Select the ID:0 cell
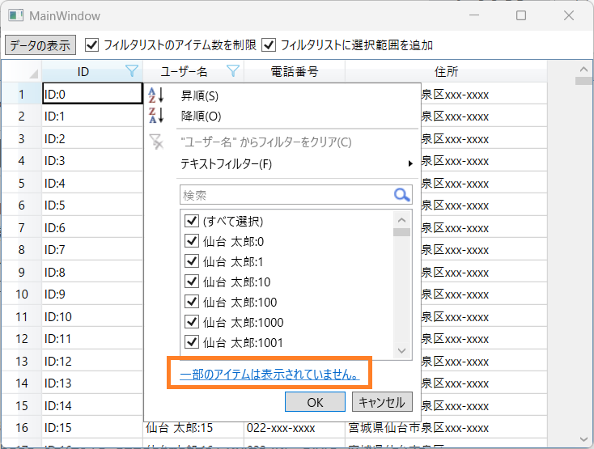 [92, 94]
